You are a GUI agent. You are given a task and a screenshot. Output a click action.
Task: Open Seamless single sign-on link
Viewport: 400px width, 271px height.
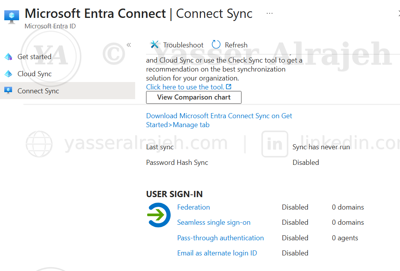pos(214,222)
